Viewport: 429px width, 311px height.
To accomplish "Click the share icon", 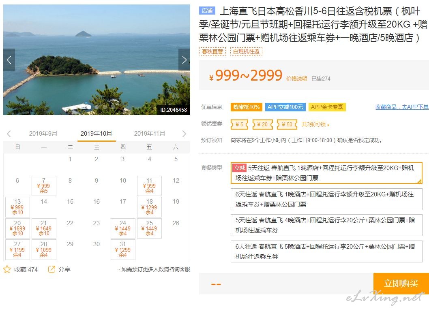I will coord(51,269).
